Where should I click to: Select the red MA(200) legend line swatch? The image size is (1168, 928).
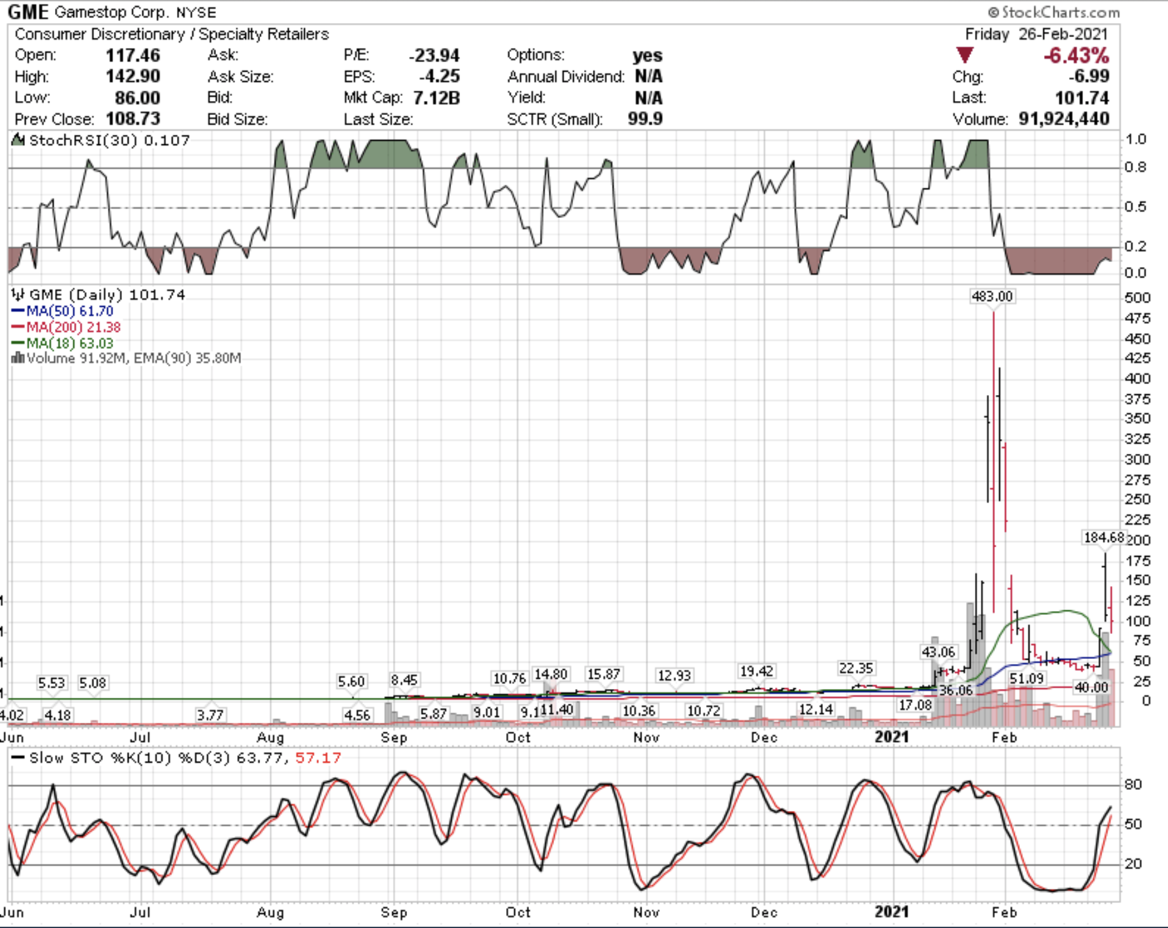click(x=18, y=327)
